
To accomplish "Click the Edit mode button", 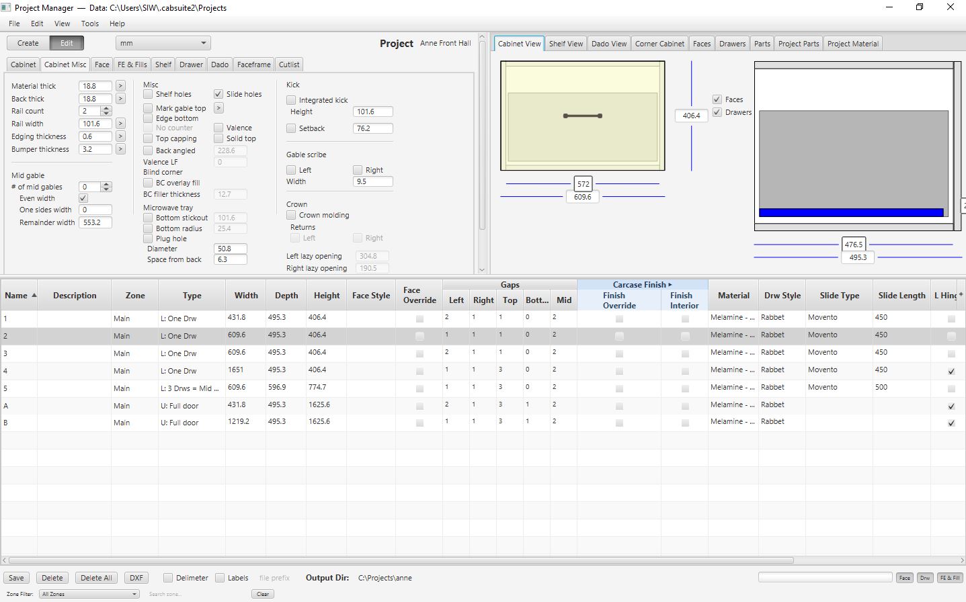I will coord(67,43).
